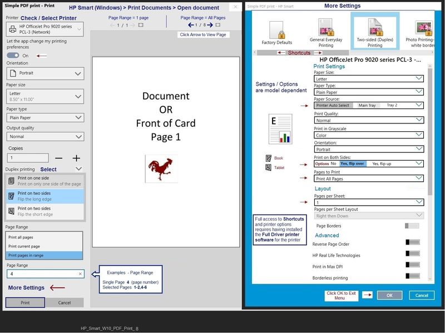This screenshot has width=445, height=333.
Task: Select Print on two sides long edge
Action: click(x=45, y=196)
